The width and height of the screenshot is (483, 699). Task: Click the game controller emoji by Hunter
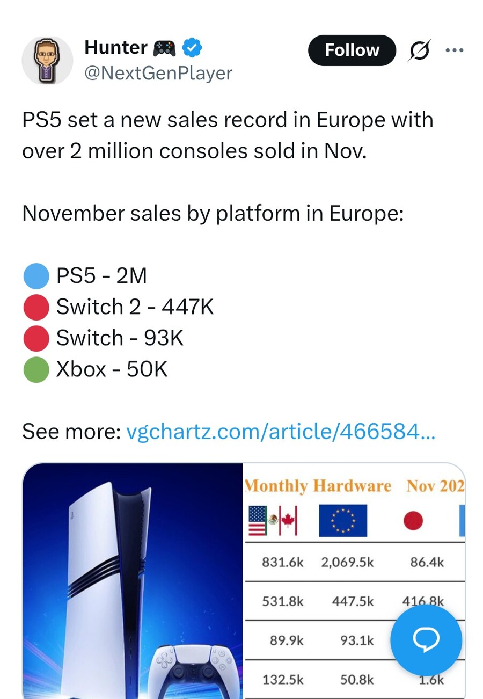(x=164, y=49)
